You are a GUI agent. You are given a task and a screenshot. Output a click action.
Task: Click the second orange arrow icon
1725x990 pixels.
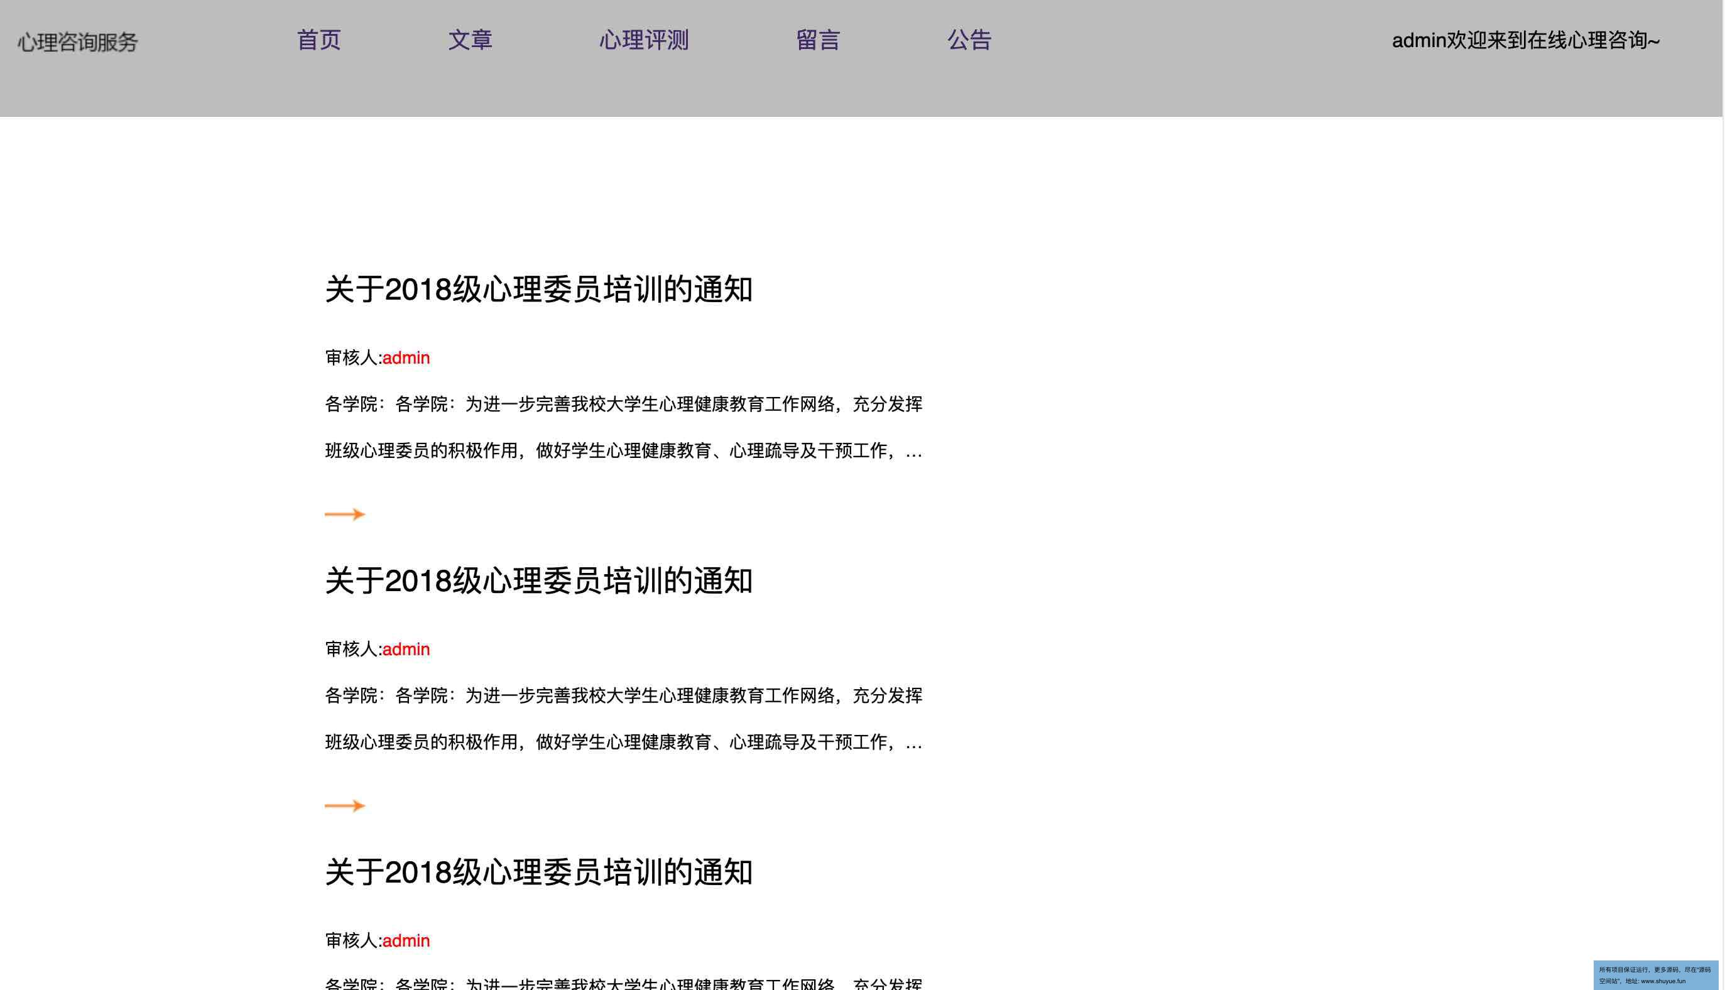click(345, 806)
